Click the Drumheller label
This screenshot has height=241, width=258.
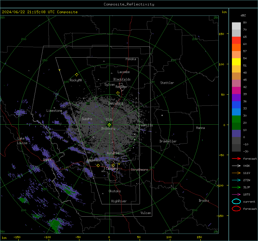pyautogui.click(x=168, y=141)
